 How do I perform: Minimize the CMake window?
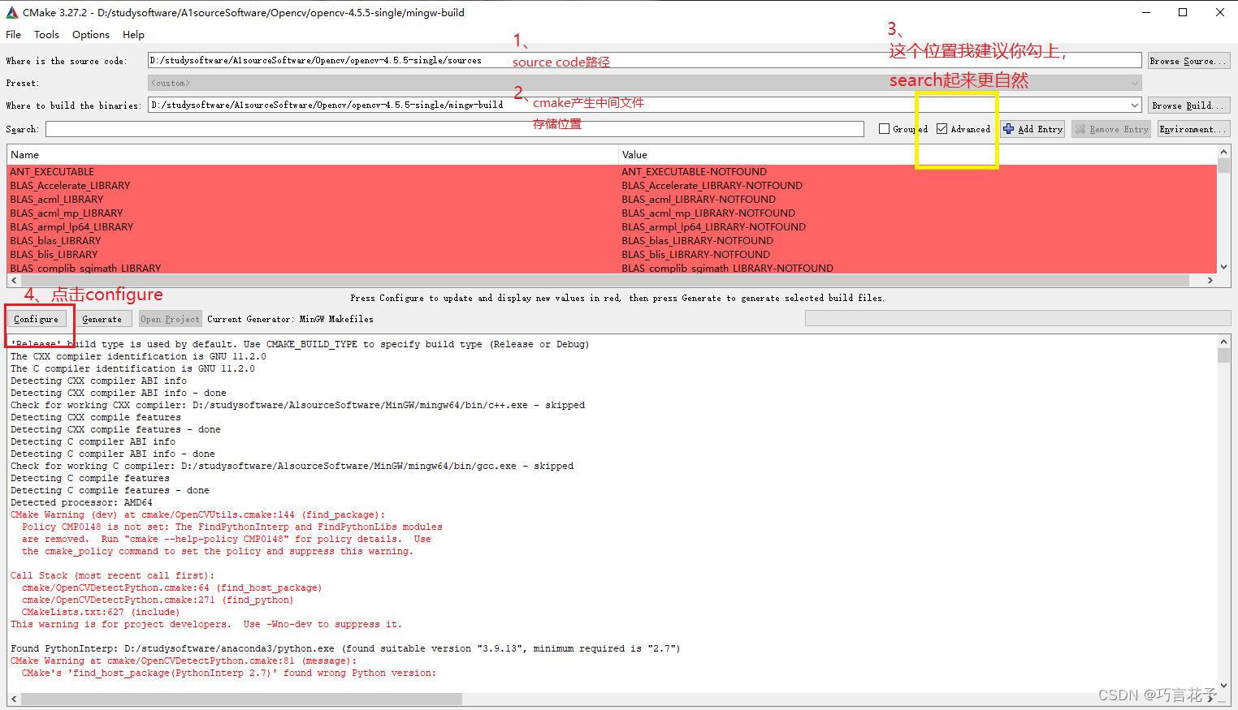pyautogui.click(x=1145, y=12)
